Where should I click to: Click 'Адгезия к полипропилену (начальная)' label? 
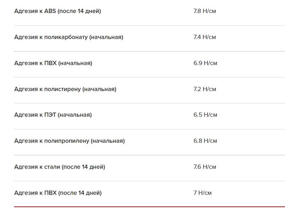69,141
